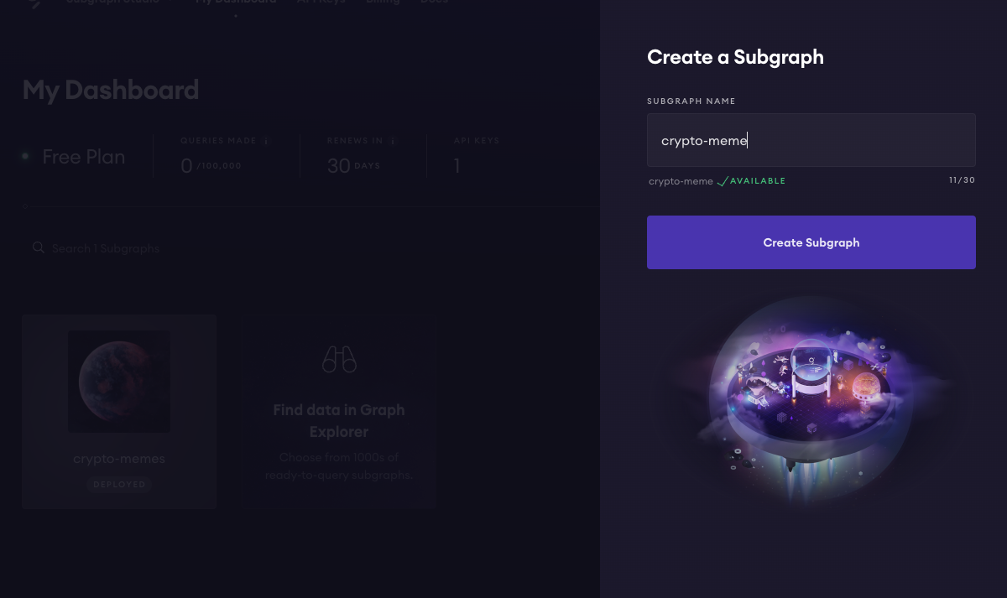
Task: Click the DEPLOYED badge on crypto-memes
Action: tap(119, 484)
